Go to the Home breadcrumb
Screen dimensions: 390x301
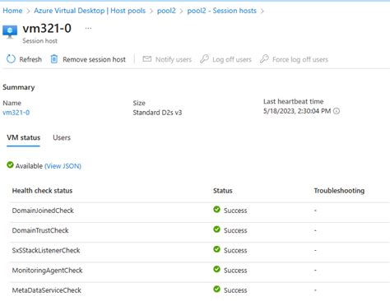(12, 11)
